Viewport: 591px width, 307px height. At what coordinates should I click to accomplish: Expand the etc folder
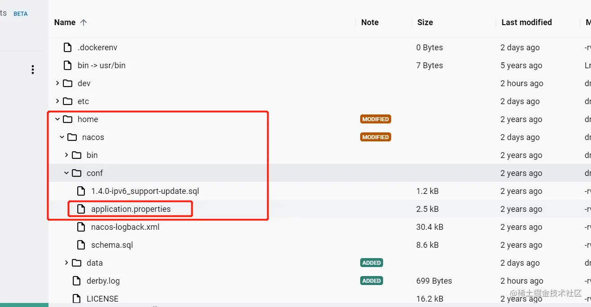[57, 101]
